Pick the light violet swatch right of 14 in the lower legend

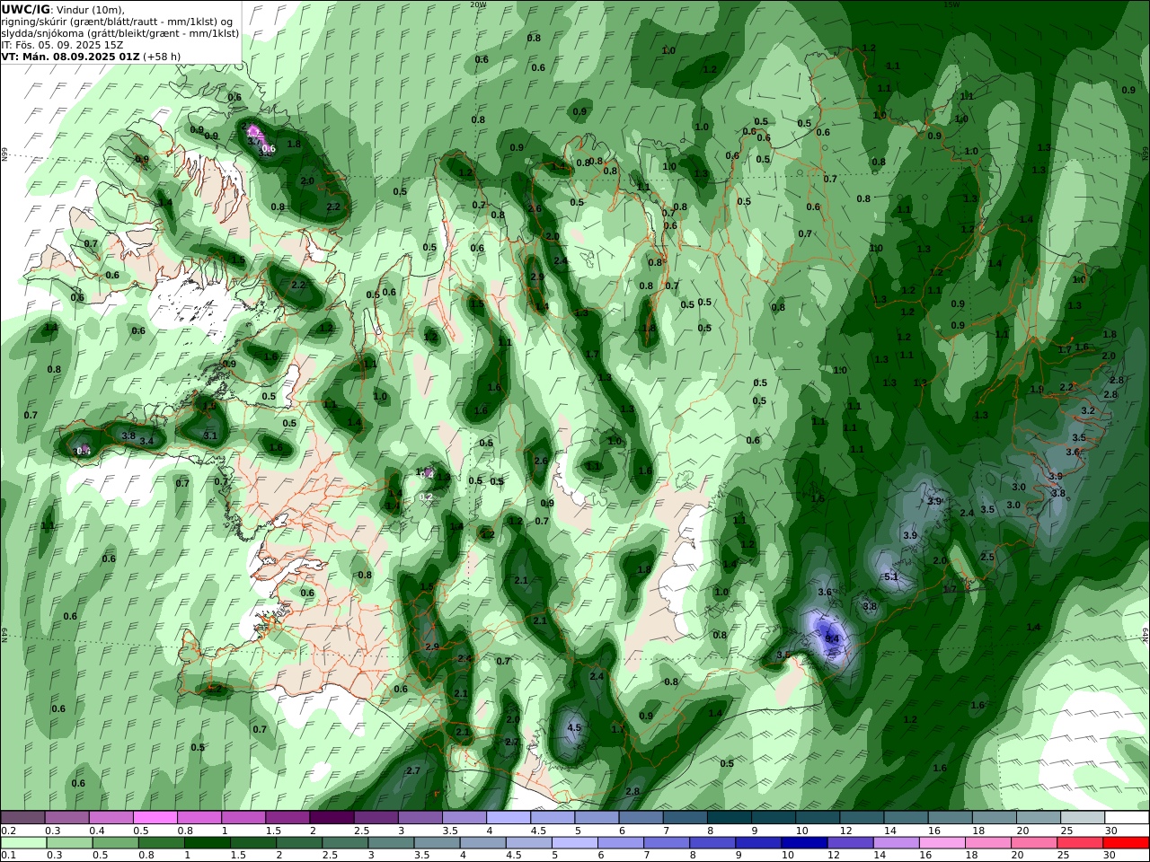(x=897, y=843)
